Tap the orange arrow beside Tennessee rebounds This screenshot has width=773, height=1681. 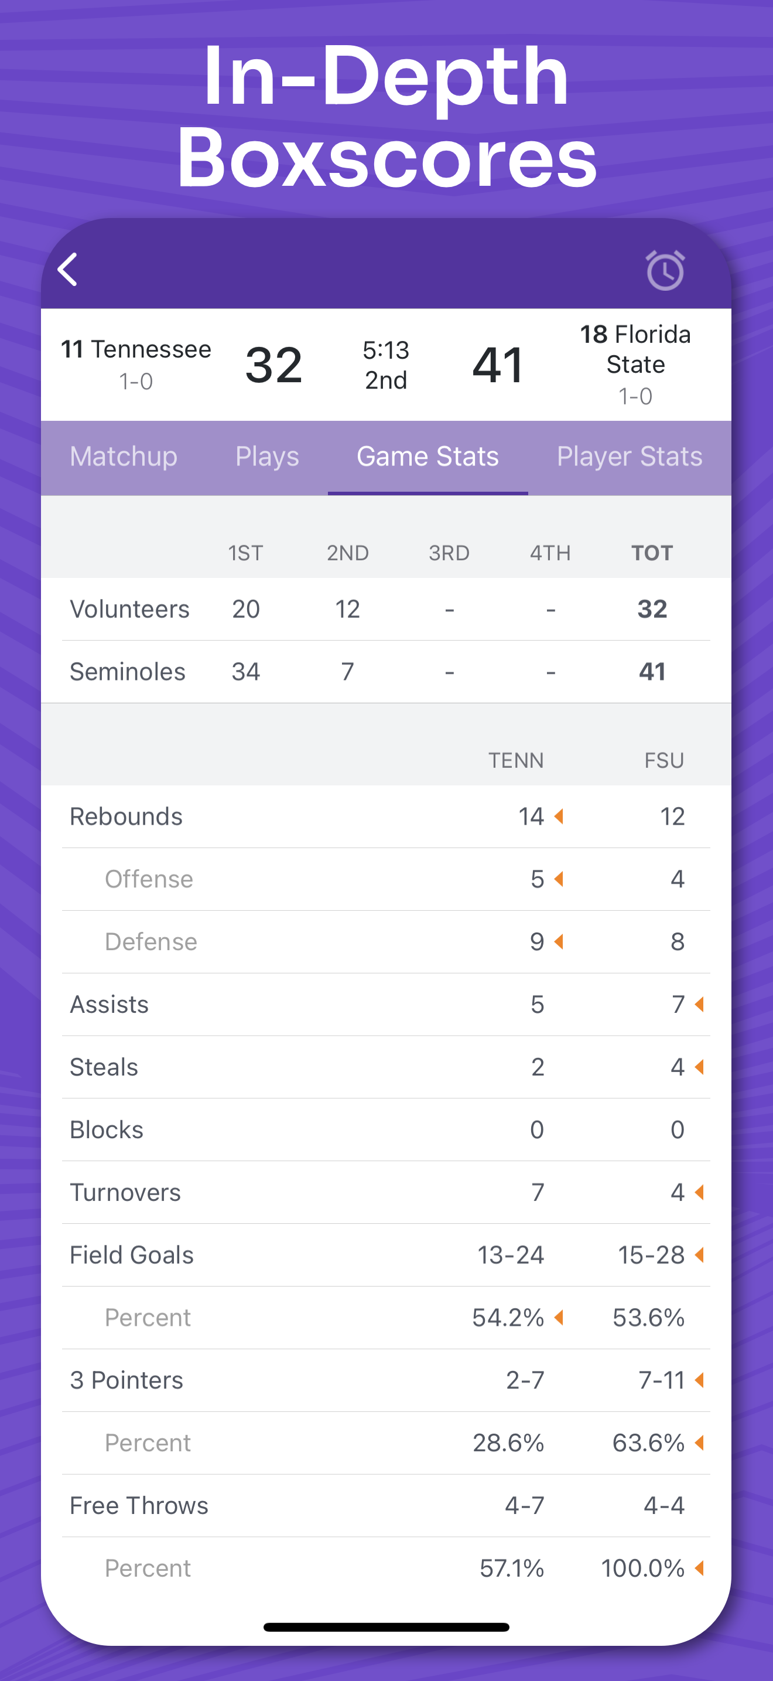tap(559, 816)
